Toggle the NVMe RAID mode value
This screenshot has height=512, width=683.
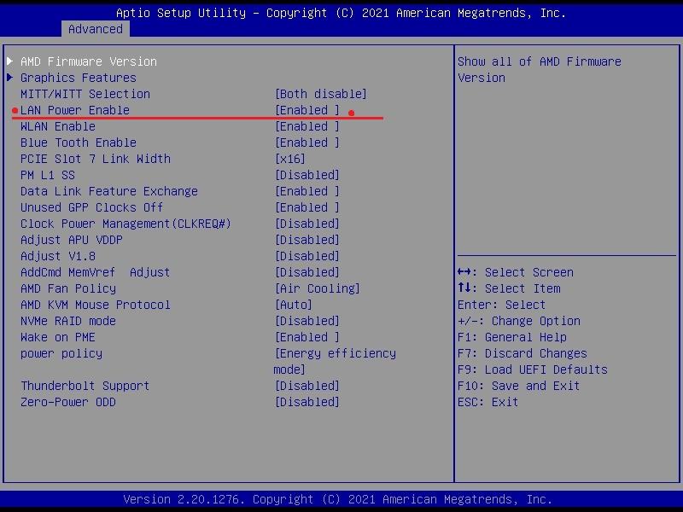tap(307, 321)
